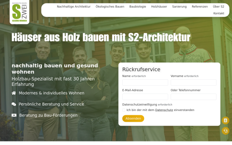Image resolution: width=232 pixels, height=145 pixels.
Task: Click the chat bubbles icon beside Persönliche Beratung
Action: pos(14,104)
